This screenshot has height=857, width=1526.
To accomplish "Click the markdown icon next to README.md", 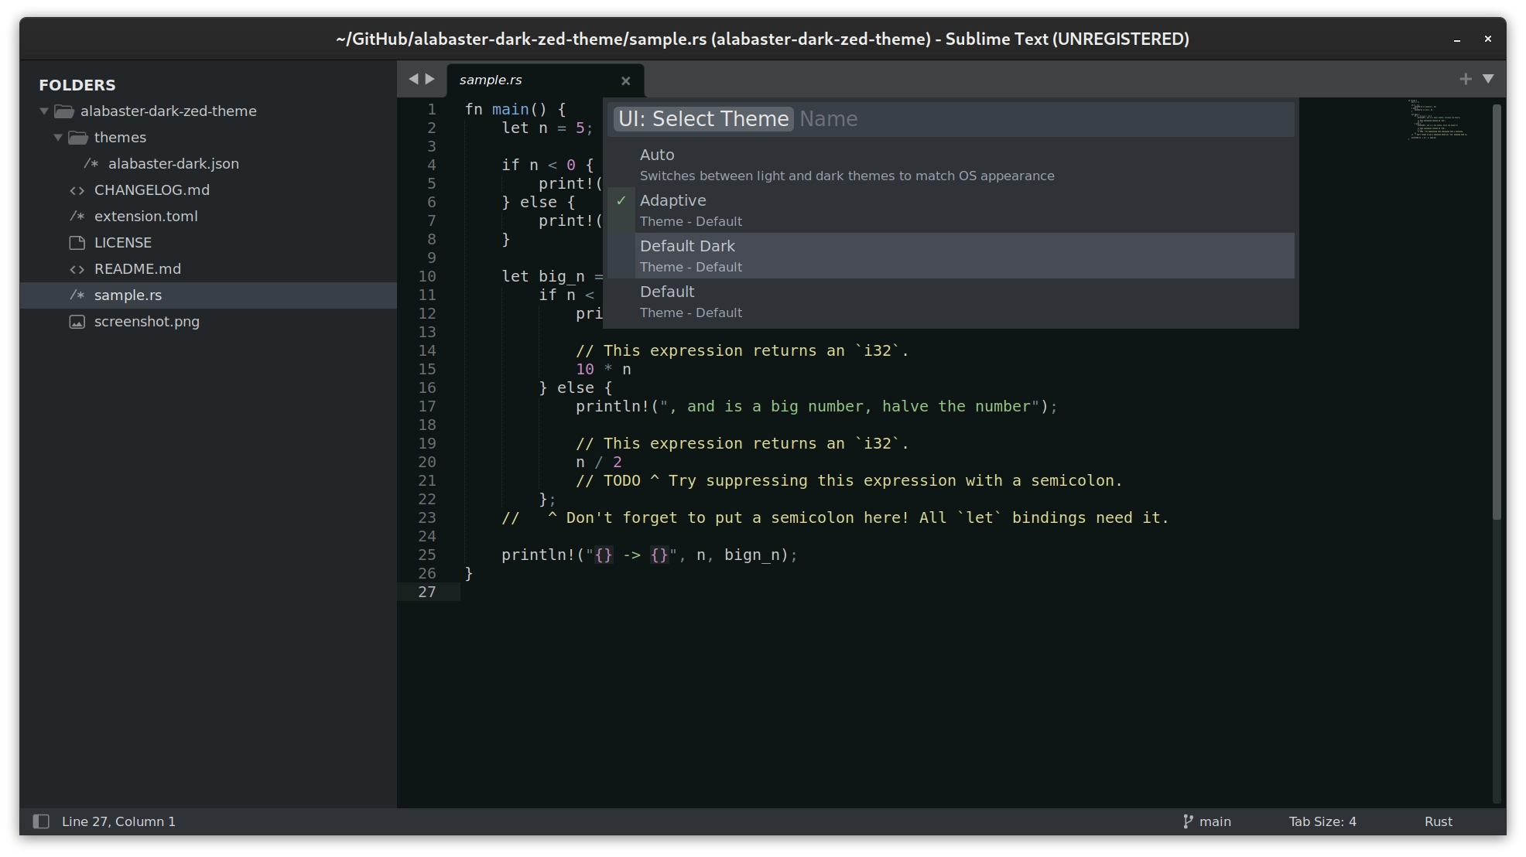I will [77, 268].
